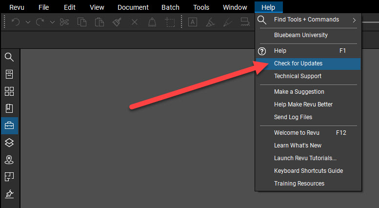The image size is (379, 208).
Task: Open the Places map-pin panel icon
Action: click(x=9, y=160)
